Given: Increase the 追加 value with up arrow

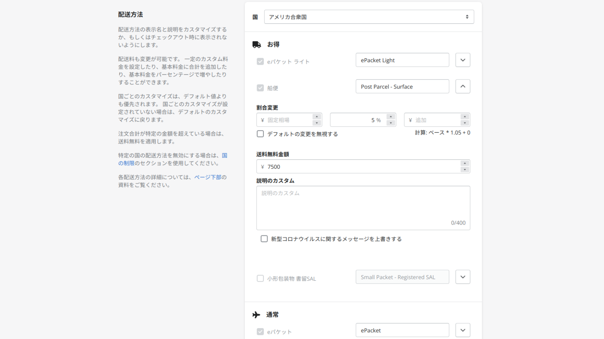Looking at the screenshot, I should point(465,117).
